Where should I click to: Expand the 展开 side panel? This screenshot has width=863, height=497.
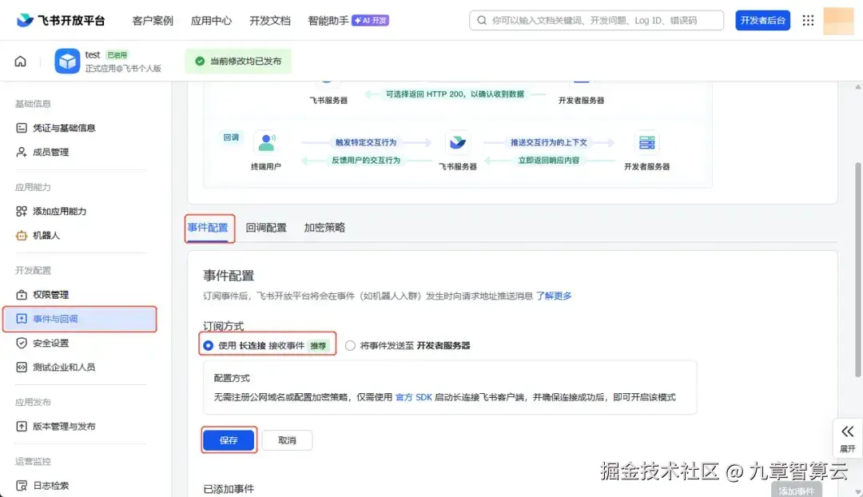coord(848,438)
